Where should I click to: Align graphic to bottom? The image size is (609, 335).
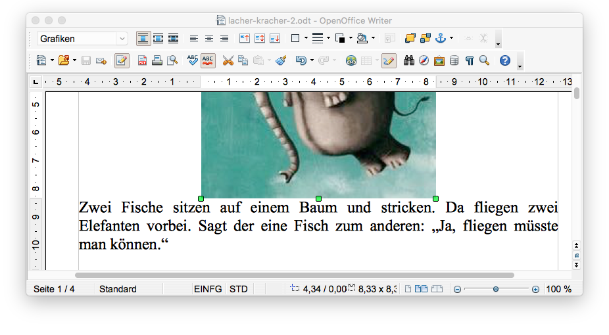coord(275,38)
